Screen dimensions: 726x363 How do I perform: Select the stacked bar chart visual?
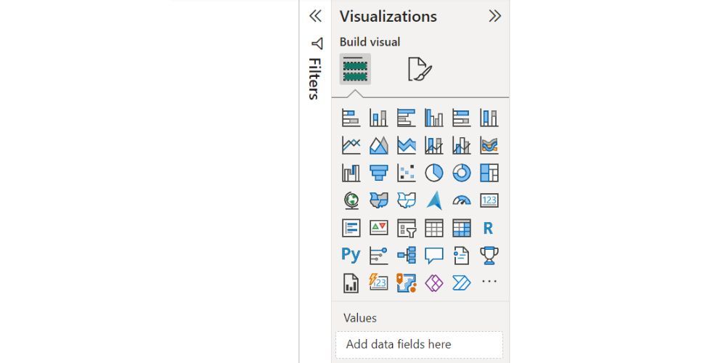[x=351, y=118]
